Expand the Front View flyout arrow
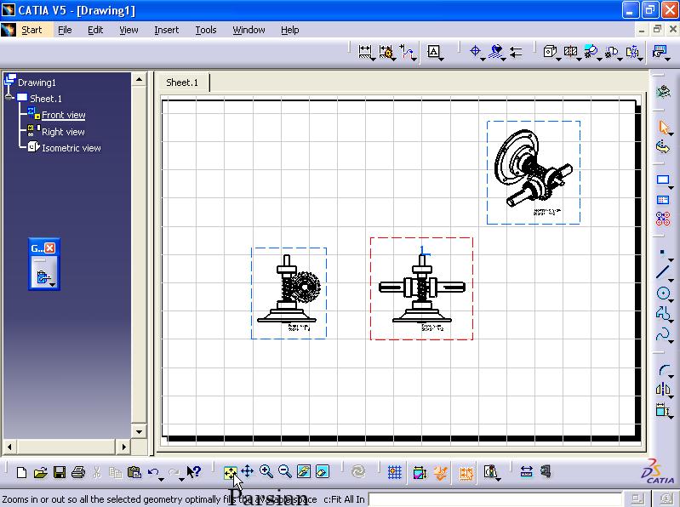680x507 pixels. (557, 59)
